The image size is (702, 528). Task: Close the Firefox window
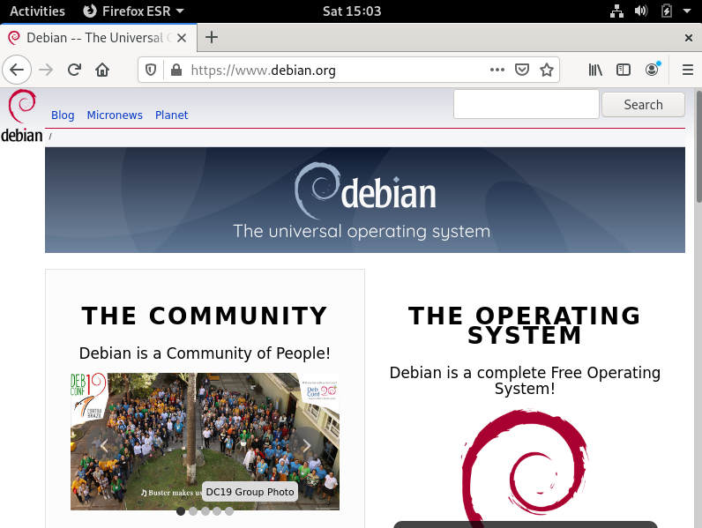(x=689, y=38)
